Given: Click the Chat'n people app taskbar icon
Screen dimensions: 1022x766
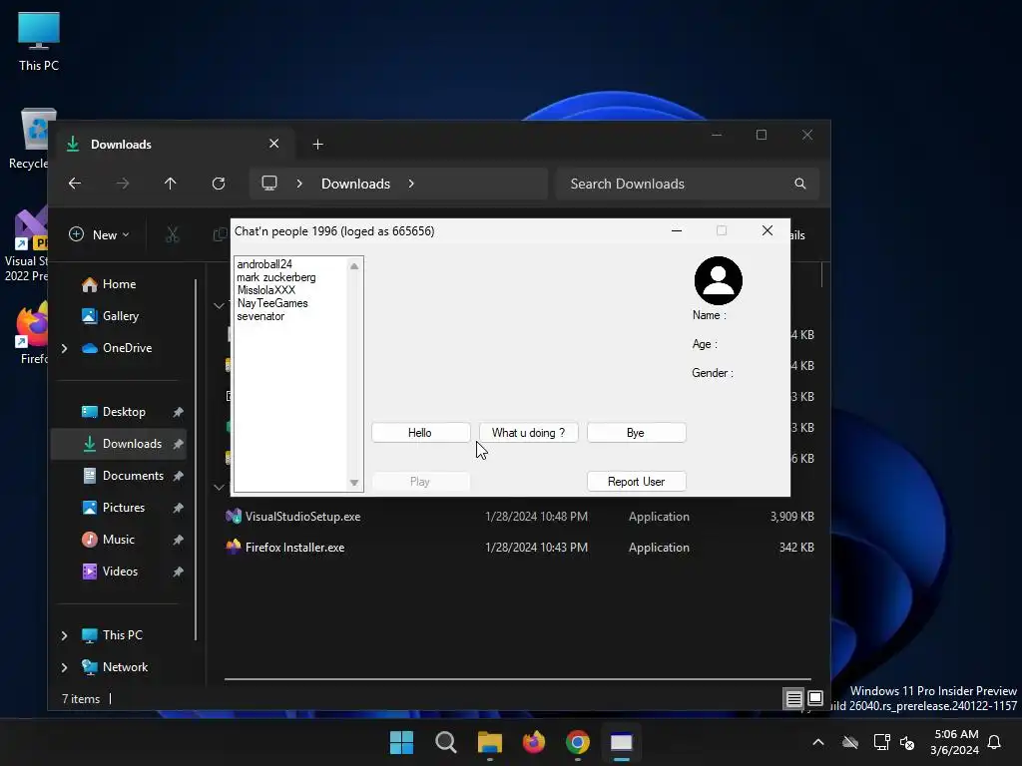Looking at the screenshot, I should tap(622, 742).
